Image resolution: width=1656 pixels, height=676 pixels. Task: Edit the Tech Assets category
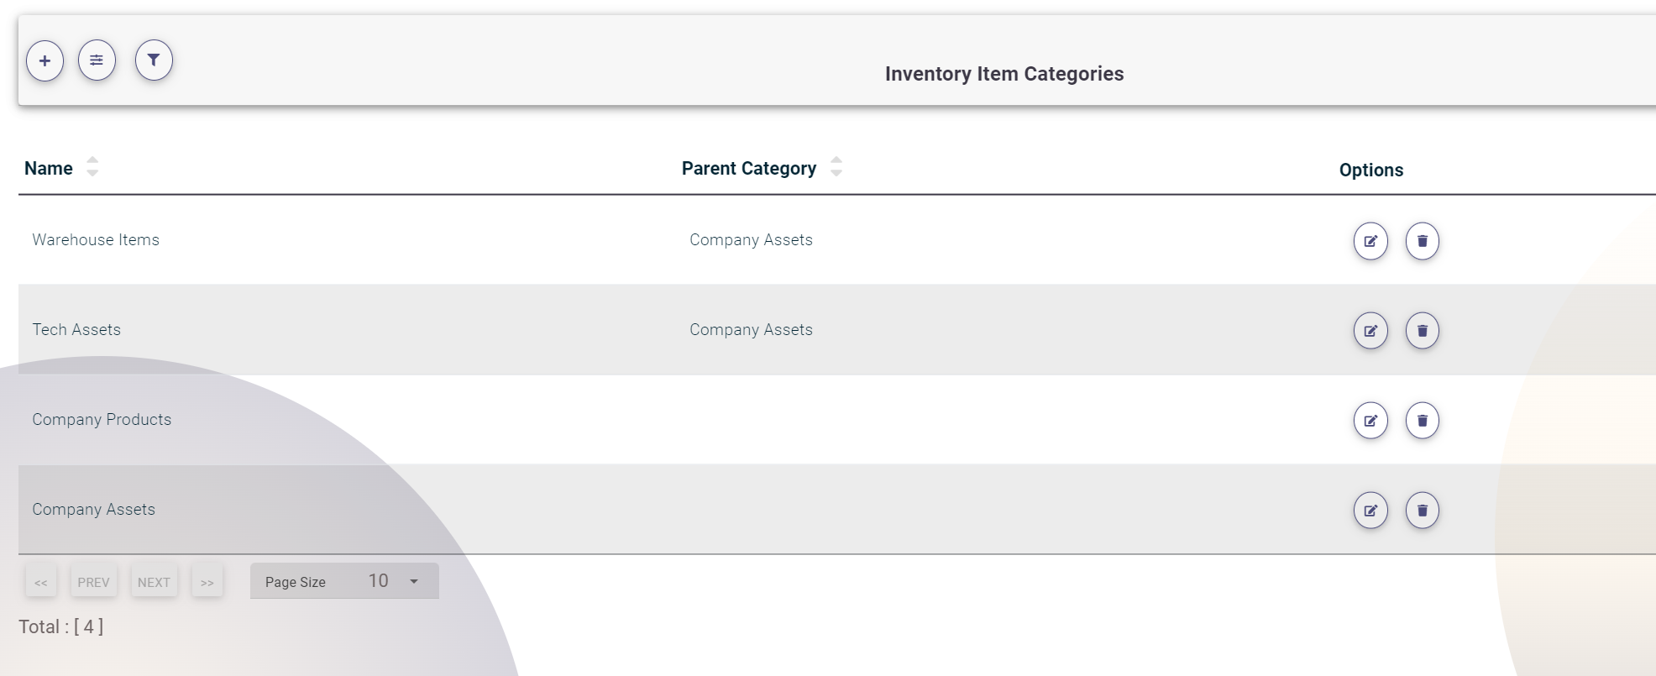[x=1370, y=331]
